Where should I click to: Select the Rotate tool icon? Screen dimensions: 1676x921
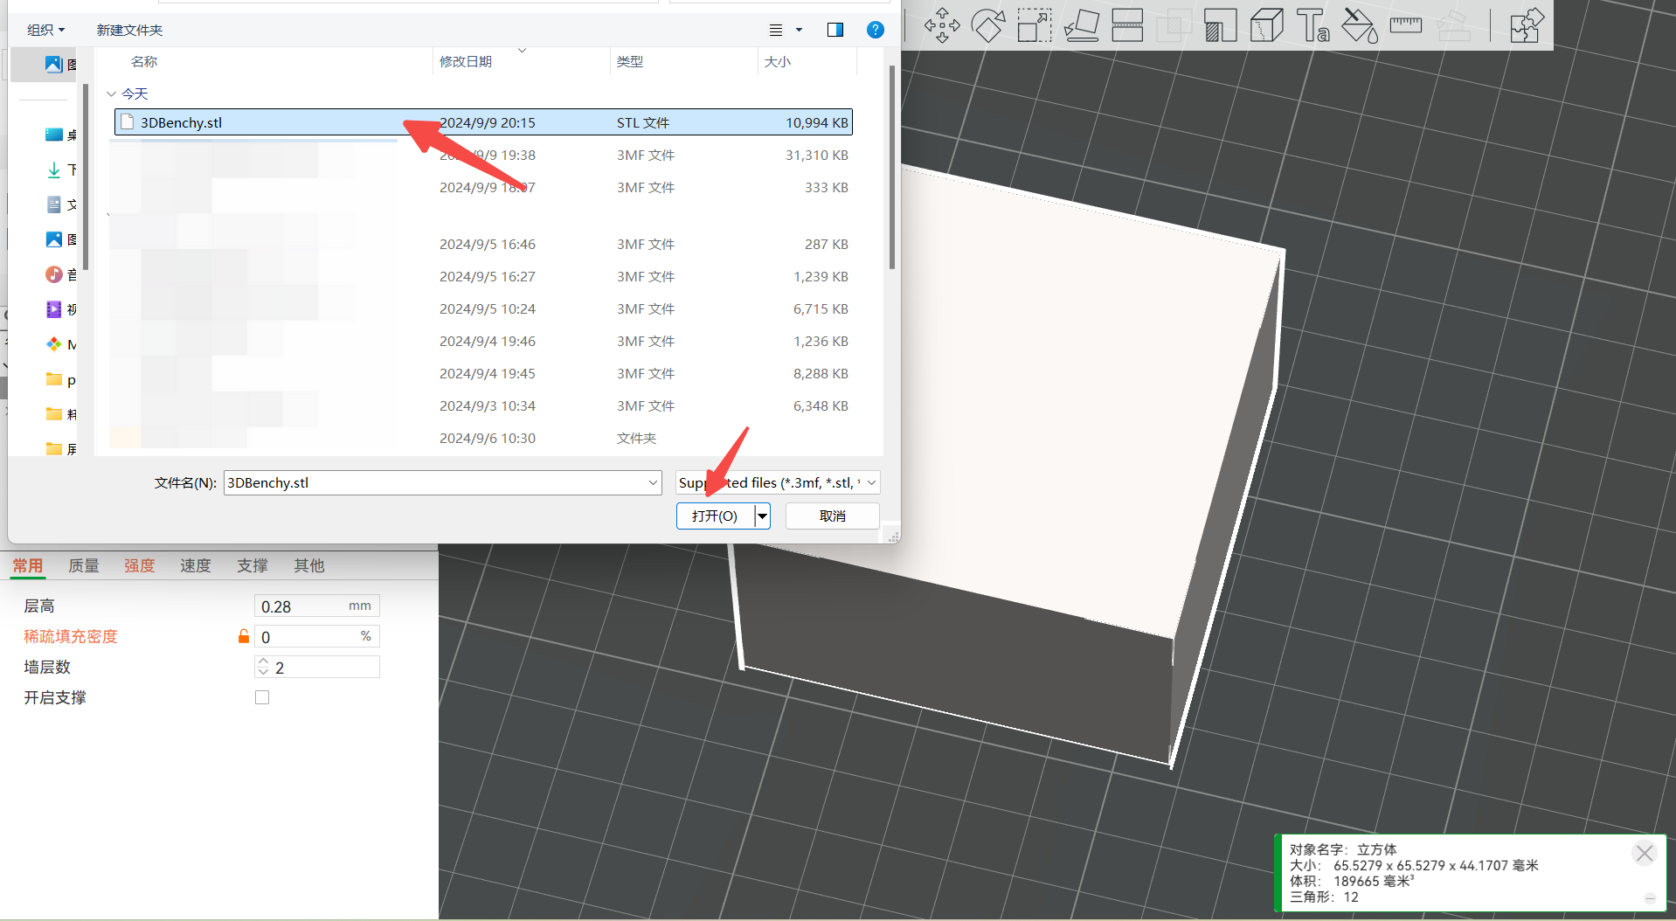988,25
